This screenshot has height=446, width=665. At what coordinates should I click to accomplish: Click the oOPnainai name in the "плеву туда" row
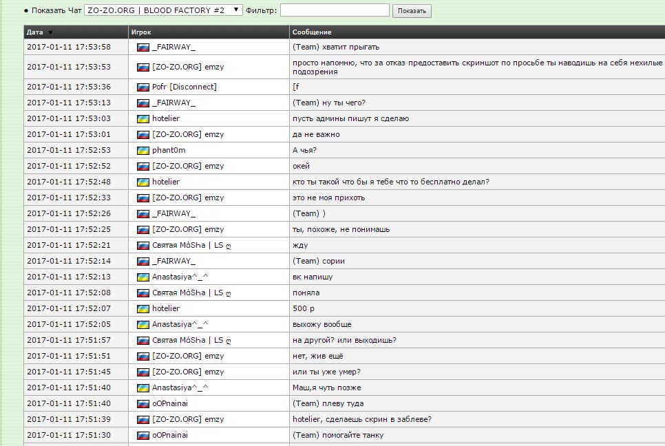coord(169,403)
